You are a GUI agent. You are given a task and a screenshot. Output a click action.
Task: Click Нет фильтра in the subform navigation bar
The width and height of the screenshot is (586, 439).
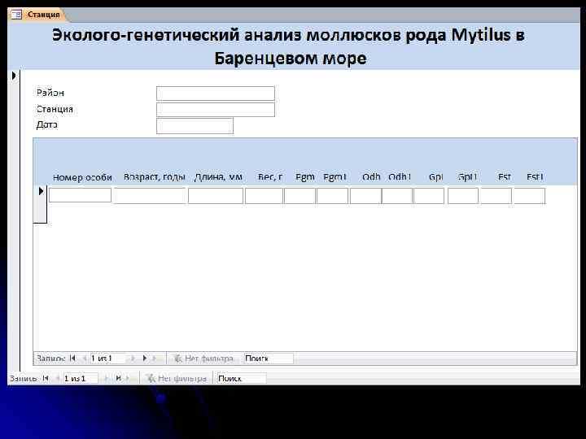click(x=203, y=359)
